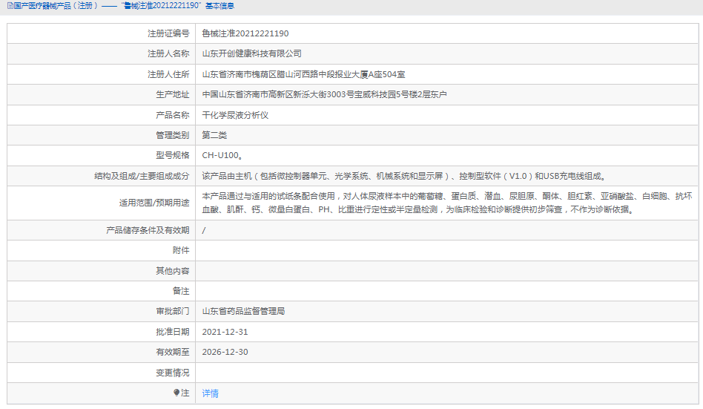703x409 pixels.
Task: Click the 批准日期 label
Action: click(x=173, y=332)
